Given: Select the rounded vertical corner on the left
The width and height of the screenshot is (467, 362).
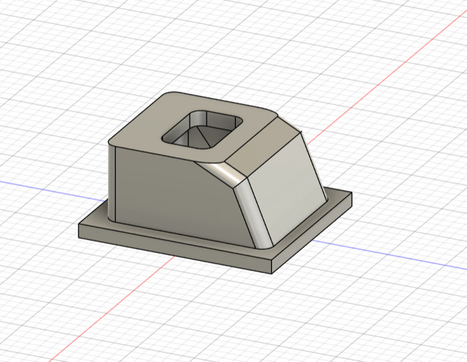Looking at the screenshot, I should (111, 184).
